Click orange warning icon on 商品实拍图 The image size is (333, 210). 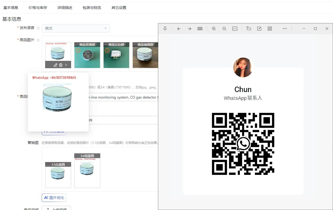tap(107, 50)
